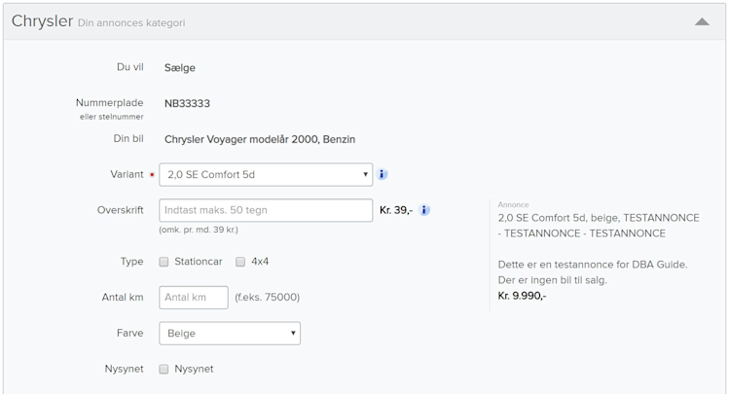Select the license plate number NB33333

tap(187, 103)
